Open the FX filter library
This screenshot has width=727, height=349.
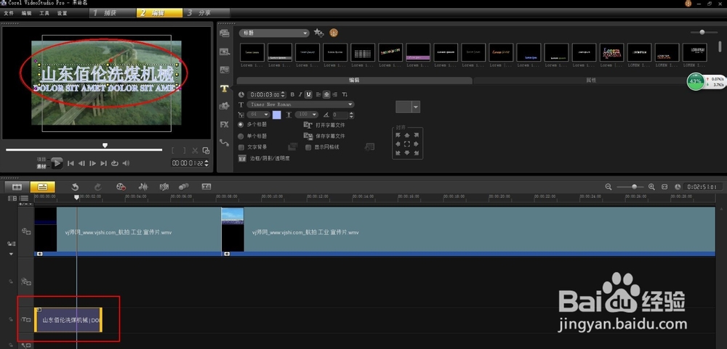click(225, 124)
